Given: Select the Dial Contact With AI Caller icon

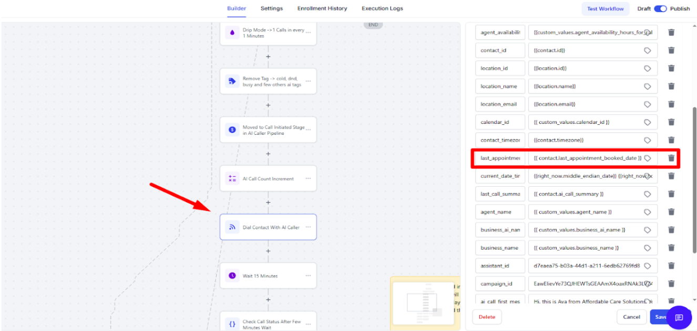Looking at the screenshot, I should [x=232, y=227].
